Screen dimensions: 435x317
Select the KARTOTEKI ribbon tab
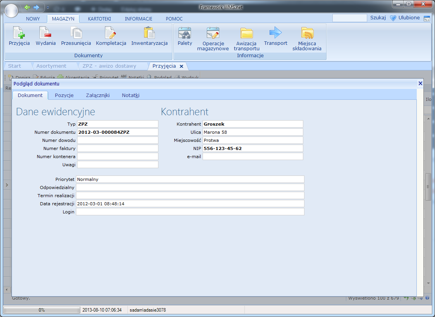click(x=99, y=19)
